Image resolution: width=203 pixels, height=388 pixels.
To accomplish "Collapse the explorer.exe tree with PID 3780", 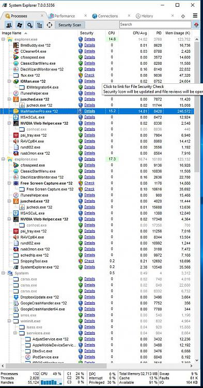I will [x=4, y=39].
